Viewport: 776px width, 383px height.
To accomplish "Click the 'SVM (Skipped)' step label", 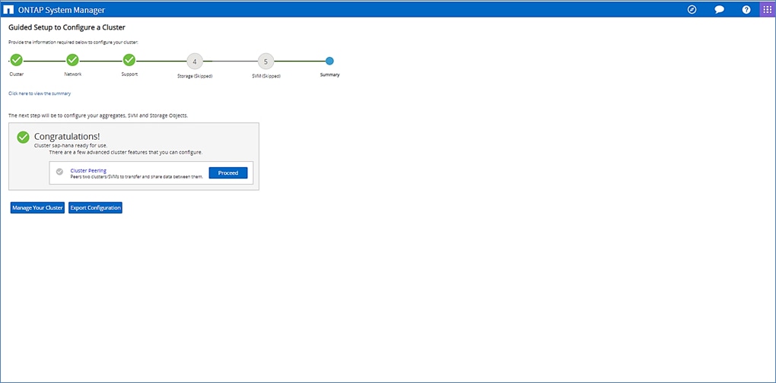I will (x=266, y=76).
